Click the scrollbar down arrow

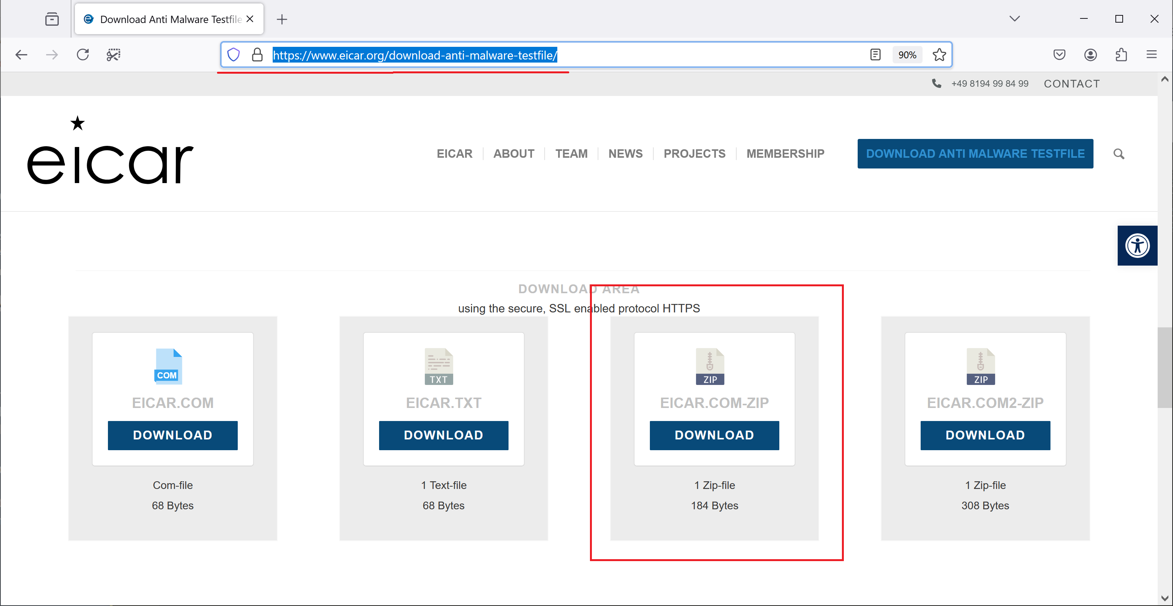pos(1164,598)
